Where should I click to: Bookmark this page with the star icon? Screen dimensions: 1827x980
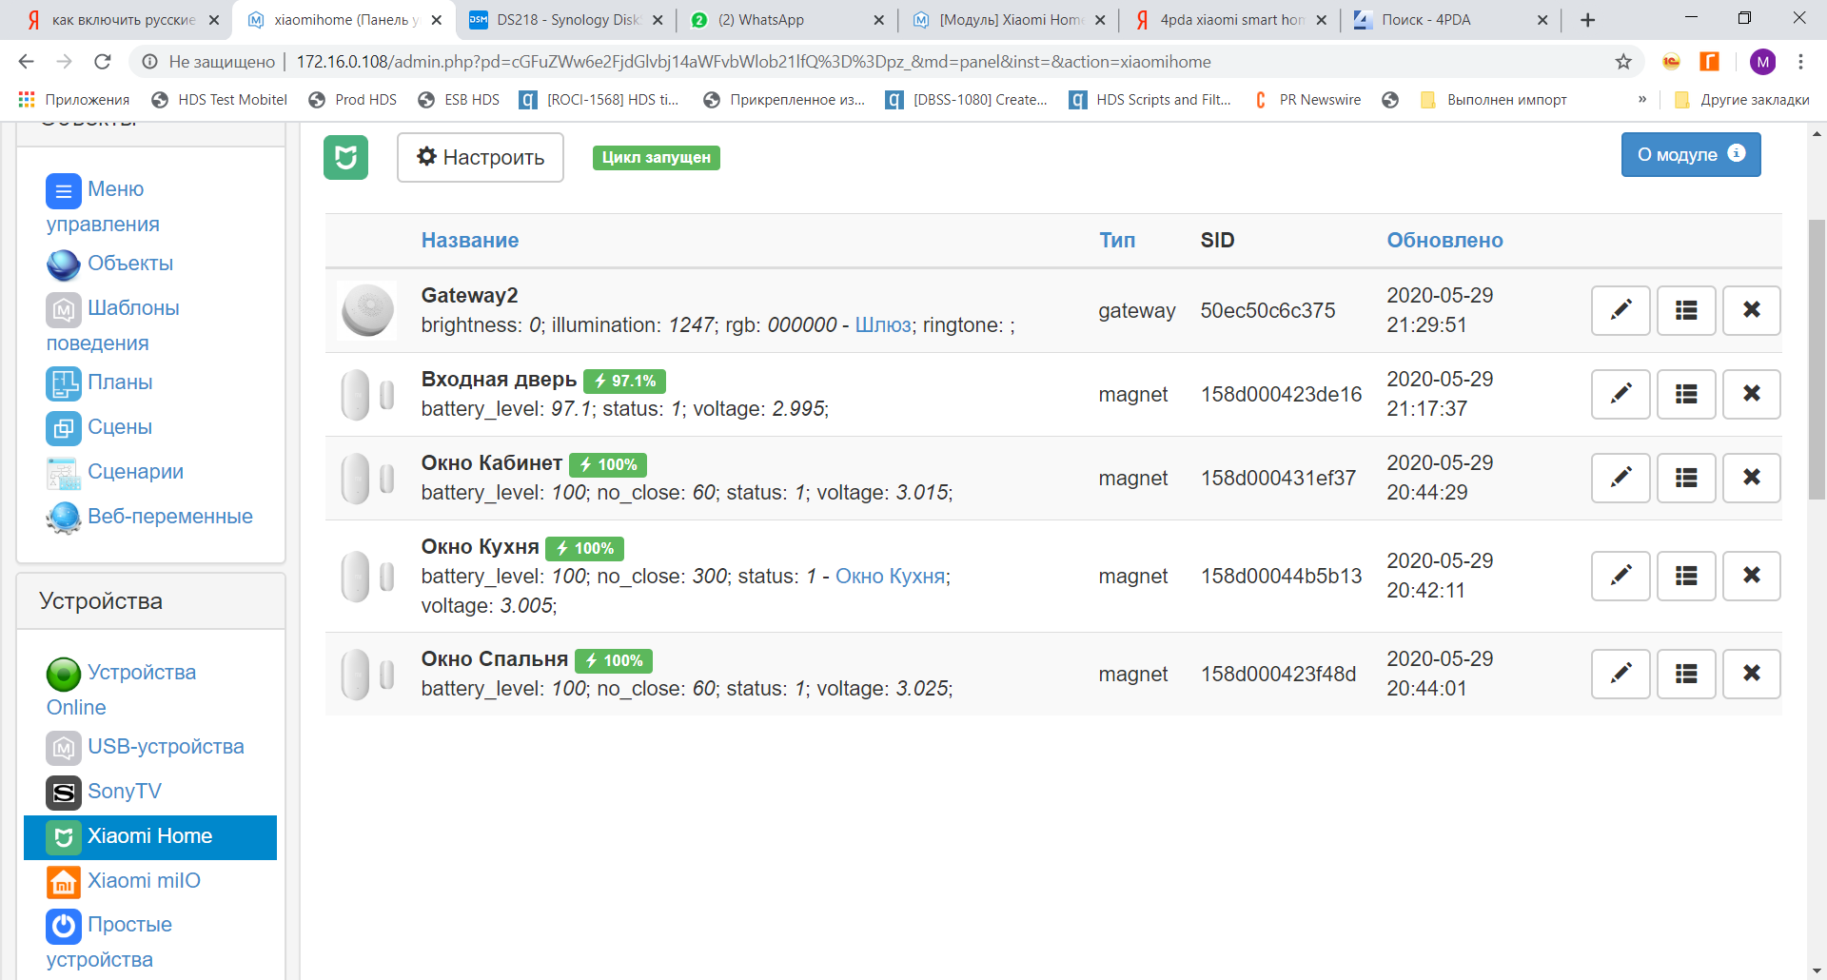[x=1623, y=62]
